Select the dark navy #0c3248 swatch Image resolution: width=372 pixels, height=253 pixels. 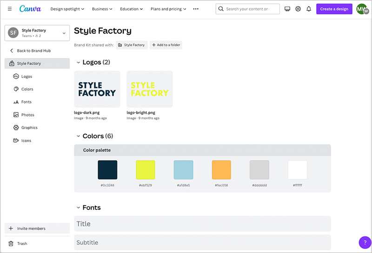(x=107, y=170)
